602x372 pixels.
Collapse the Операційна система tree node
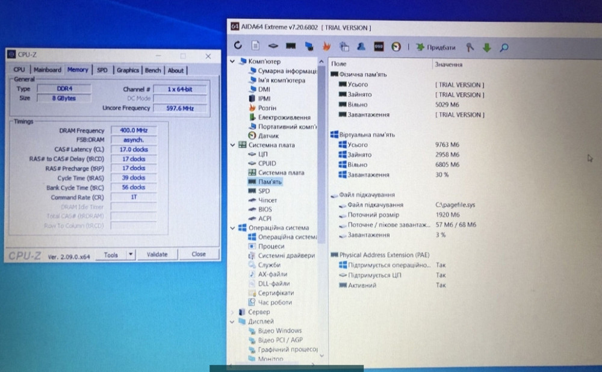pyautogui.click(x=234, y=228)
